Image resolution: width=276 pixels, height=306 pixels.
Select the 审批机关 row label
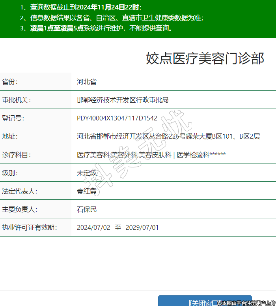point(16,100)
